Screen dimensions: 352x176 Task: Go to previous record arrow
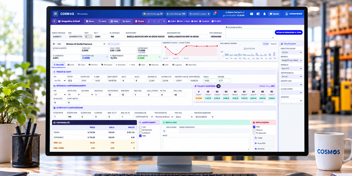point(154,21)
